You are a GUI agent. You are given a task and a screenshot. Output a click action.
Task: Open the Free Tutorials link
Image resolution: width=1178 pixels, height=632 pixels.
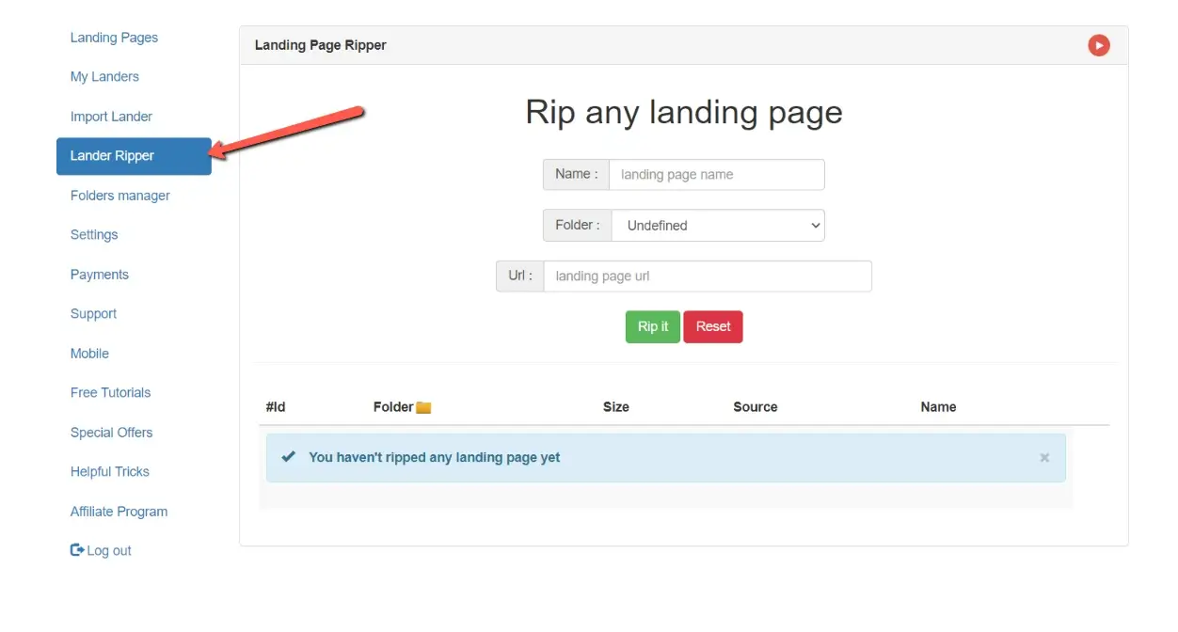point(110,393)
